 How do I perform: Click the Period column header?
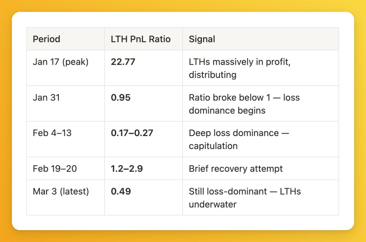tap(47, 39)
